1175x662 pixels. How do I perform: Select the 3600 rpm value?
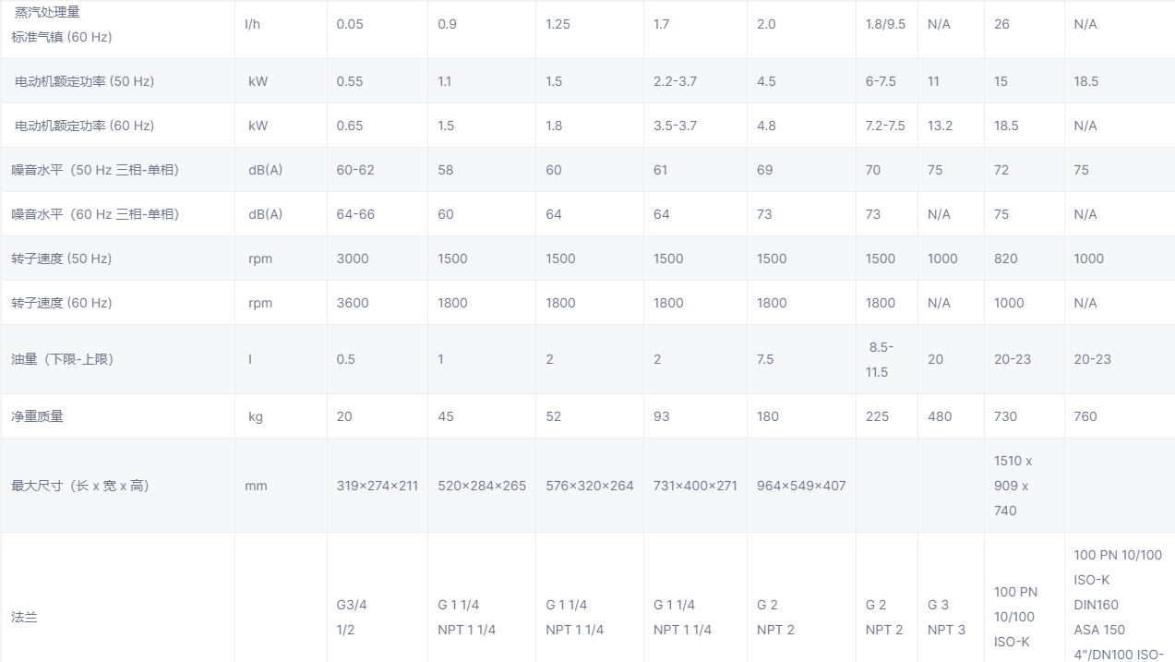coord(353,303)
